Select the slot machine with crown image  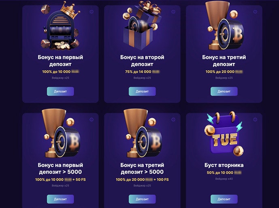pyautogui.click(x=60, y=26)
